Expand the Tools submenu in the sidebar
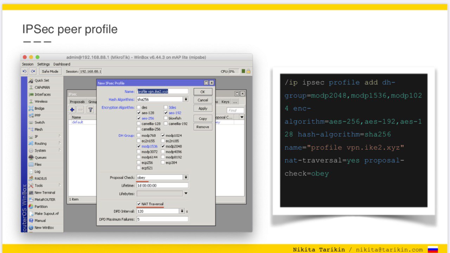450x253 pixels. click(x=60, y=186)
